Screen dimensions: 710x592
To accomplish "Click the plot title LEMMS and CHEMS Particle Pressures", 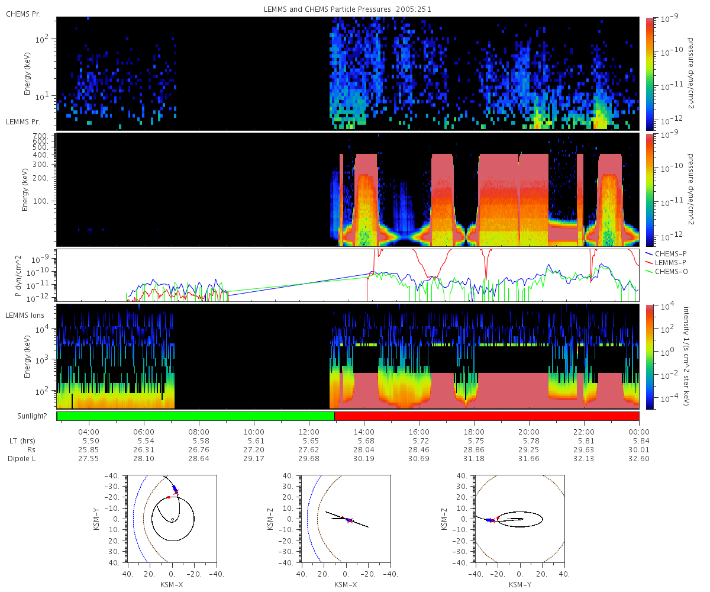I will click(x=348, y=9).
